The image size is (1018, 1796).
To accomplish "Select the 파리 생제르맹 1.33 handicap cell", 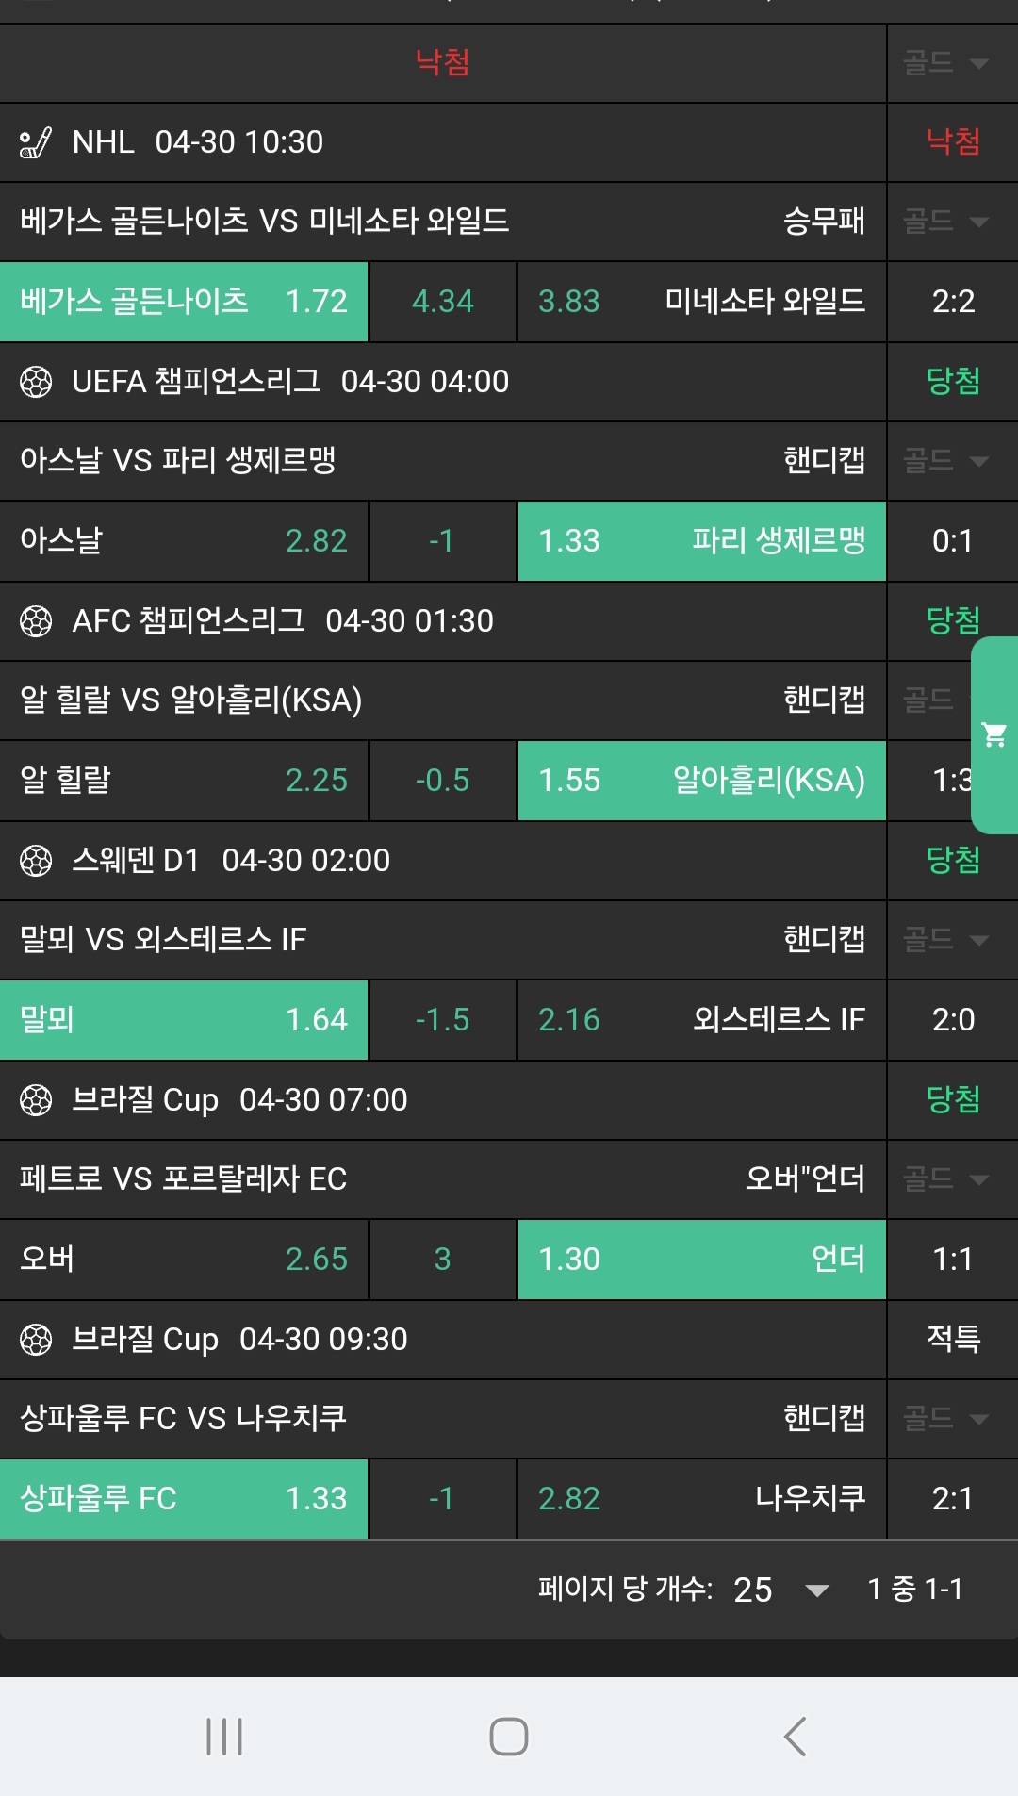I will tap(701, 541).
